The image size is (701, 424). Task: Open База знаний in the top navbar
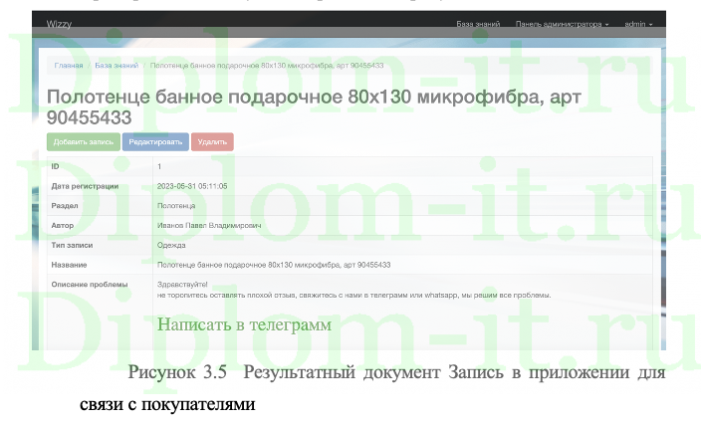click(x=478, y=24)
